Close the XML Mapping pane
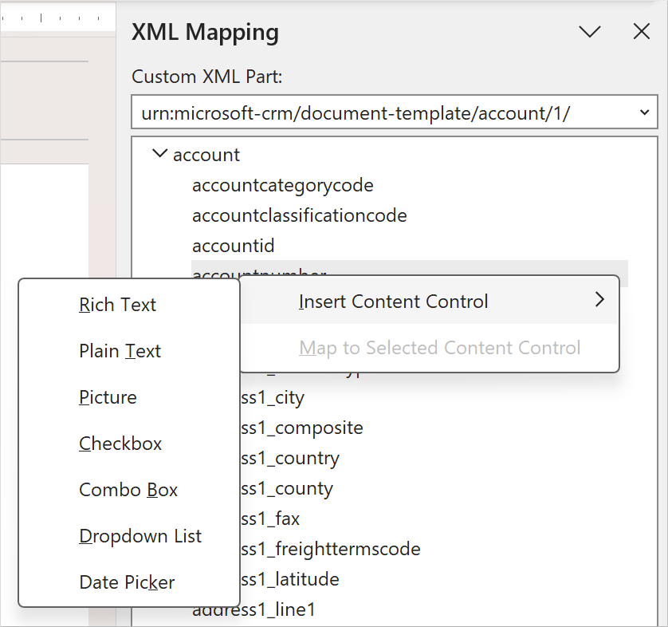This screenshot has height=627, width=668. 642,32
